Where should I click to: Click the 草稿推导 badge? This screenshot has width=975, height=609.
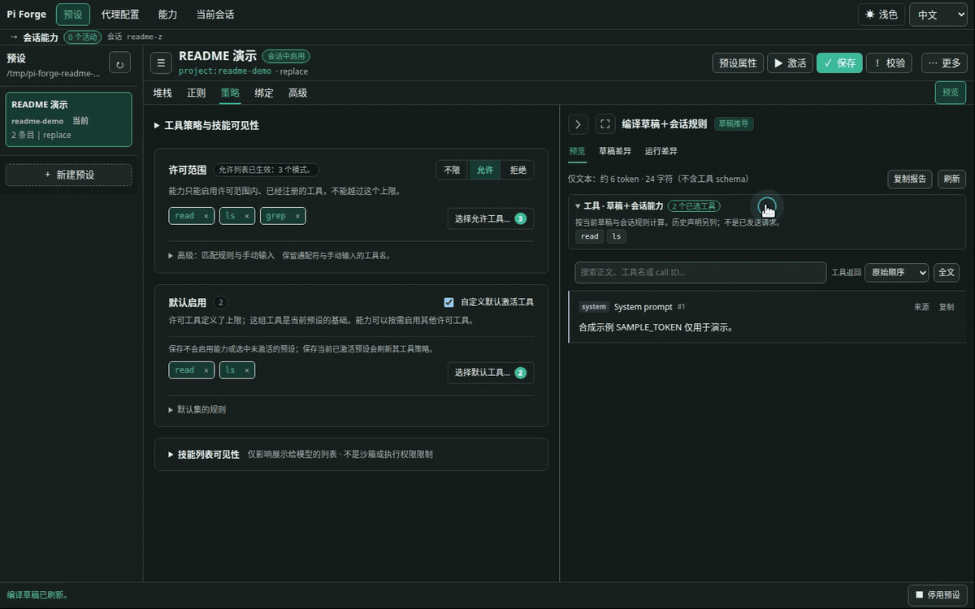pyautogui.click(x=734, y=124)
